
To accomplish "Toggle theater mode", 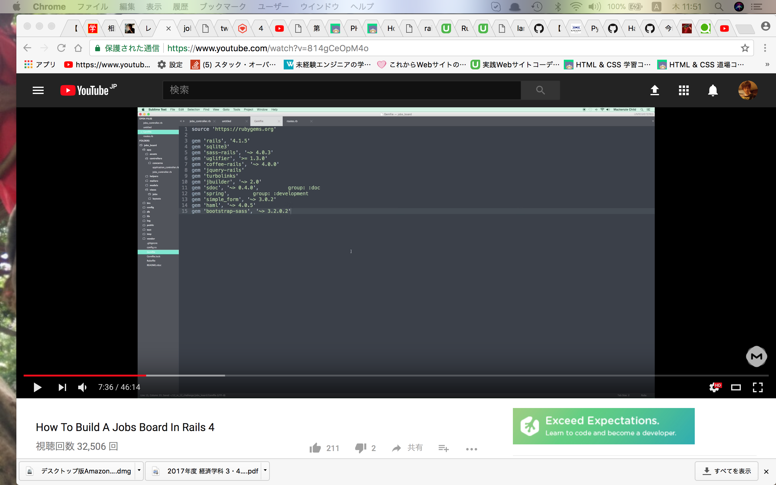I will (x=736, y=387).
